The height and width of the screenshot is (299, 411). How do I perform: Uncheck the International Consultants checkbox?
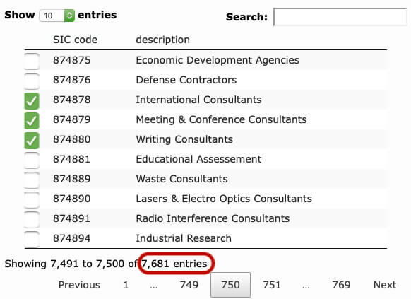pos(32,101)
